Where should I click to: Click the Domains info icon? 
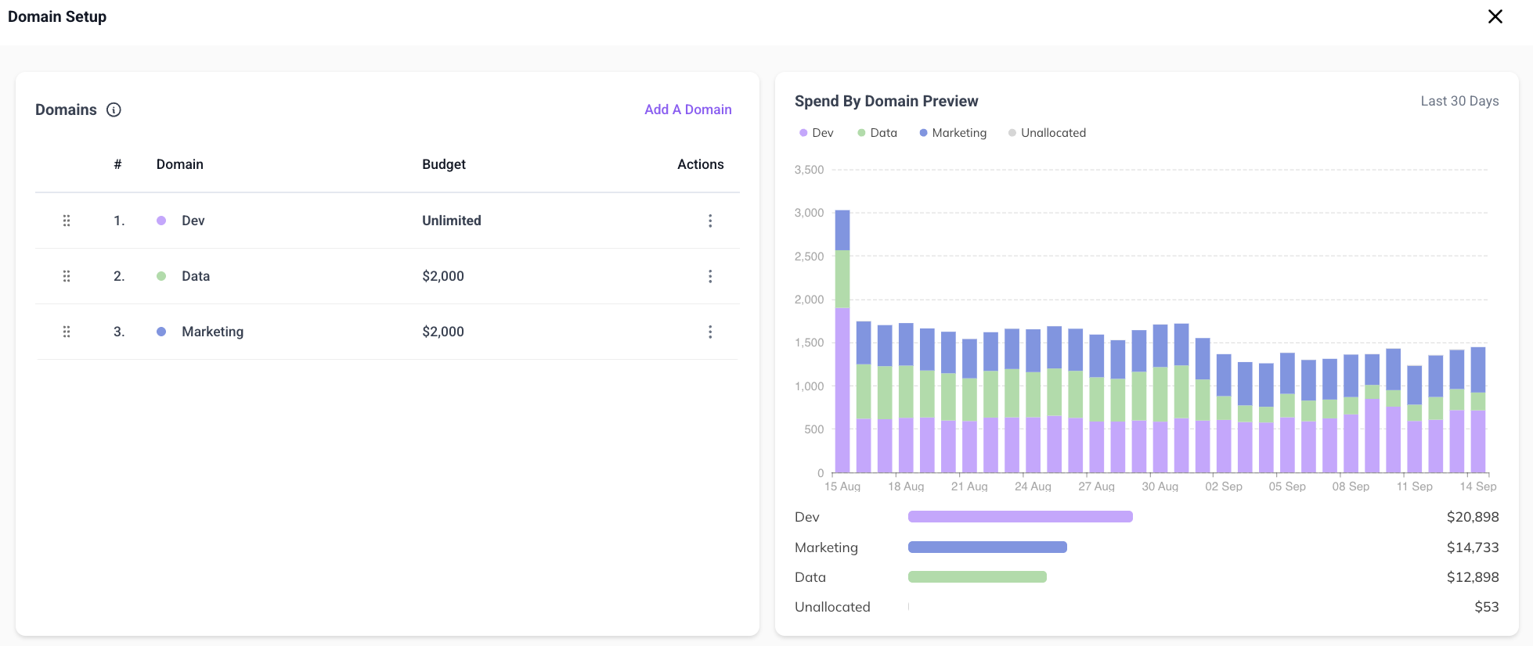pyautogui.click(x=114, y=109)
